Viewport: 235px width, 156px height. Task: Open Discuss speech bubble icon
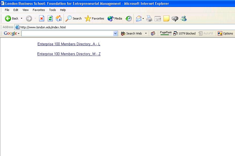click(x=175, y=19)
